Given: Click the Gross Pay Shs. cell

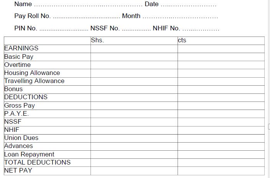Looking at the screenshot, I should point(134,106).
